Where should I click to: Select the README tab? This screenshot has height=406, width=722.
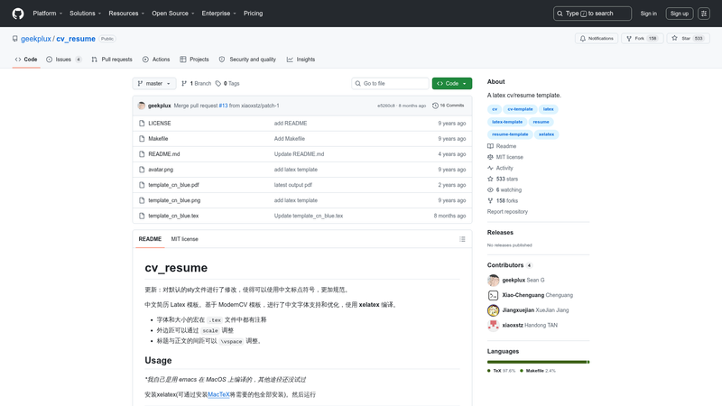[150, 239]
